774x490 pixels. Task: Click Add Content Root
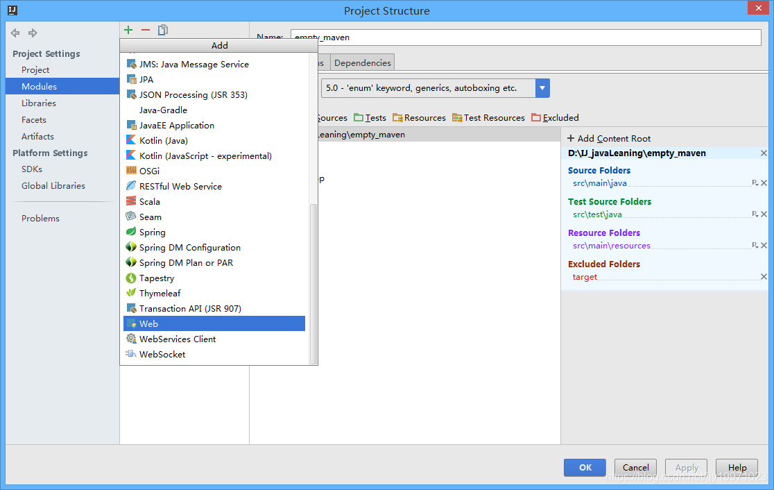[609, 138]
